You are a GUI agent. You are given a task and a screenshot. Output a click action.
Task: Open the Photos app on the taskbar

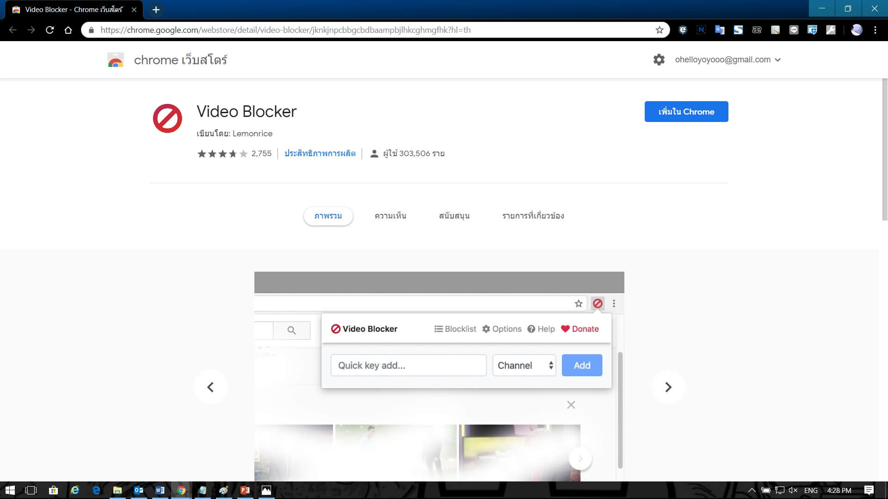266,490
